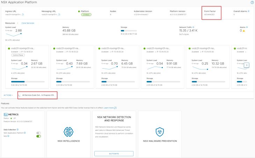Toggle the NSX data collection switch
255x158 pixels.
click(38, 136)
